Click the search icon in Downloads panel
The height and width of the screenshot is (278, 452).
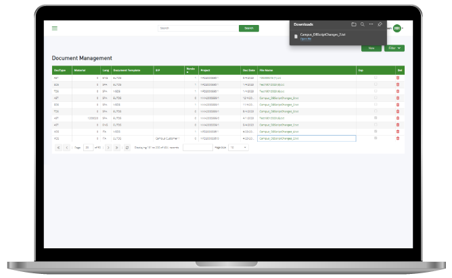pyautogui.click(x=362, y=24)
